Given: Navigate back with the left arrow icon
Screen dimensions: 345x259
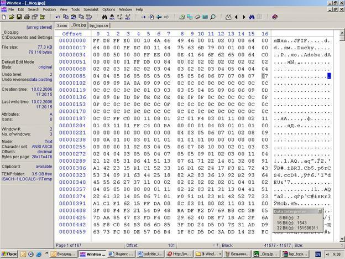Looking at the screenshot, I should click(159, 17).
